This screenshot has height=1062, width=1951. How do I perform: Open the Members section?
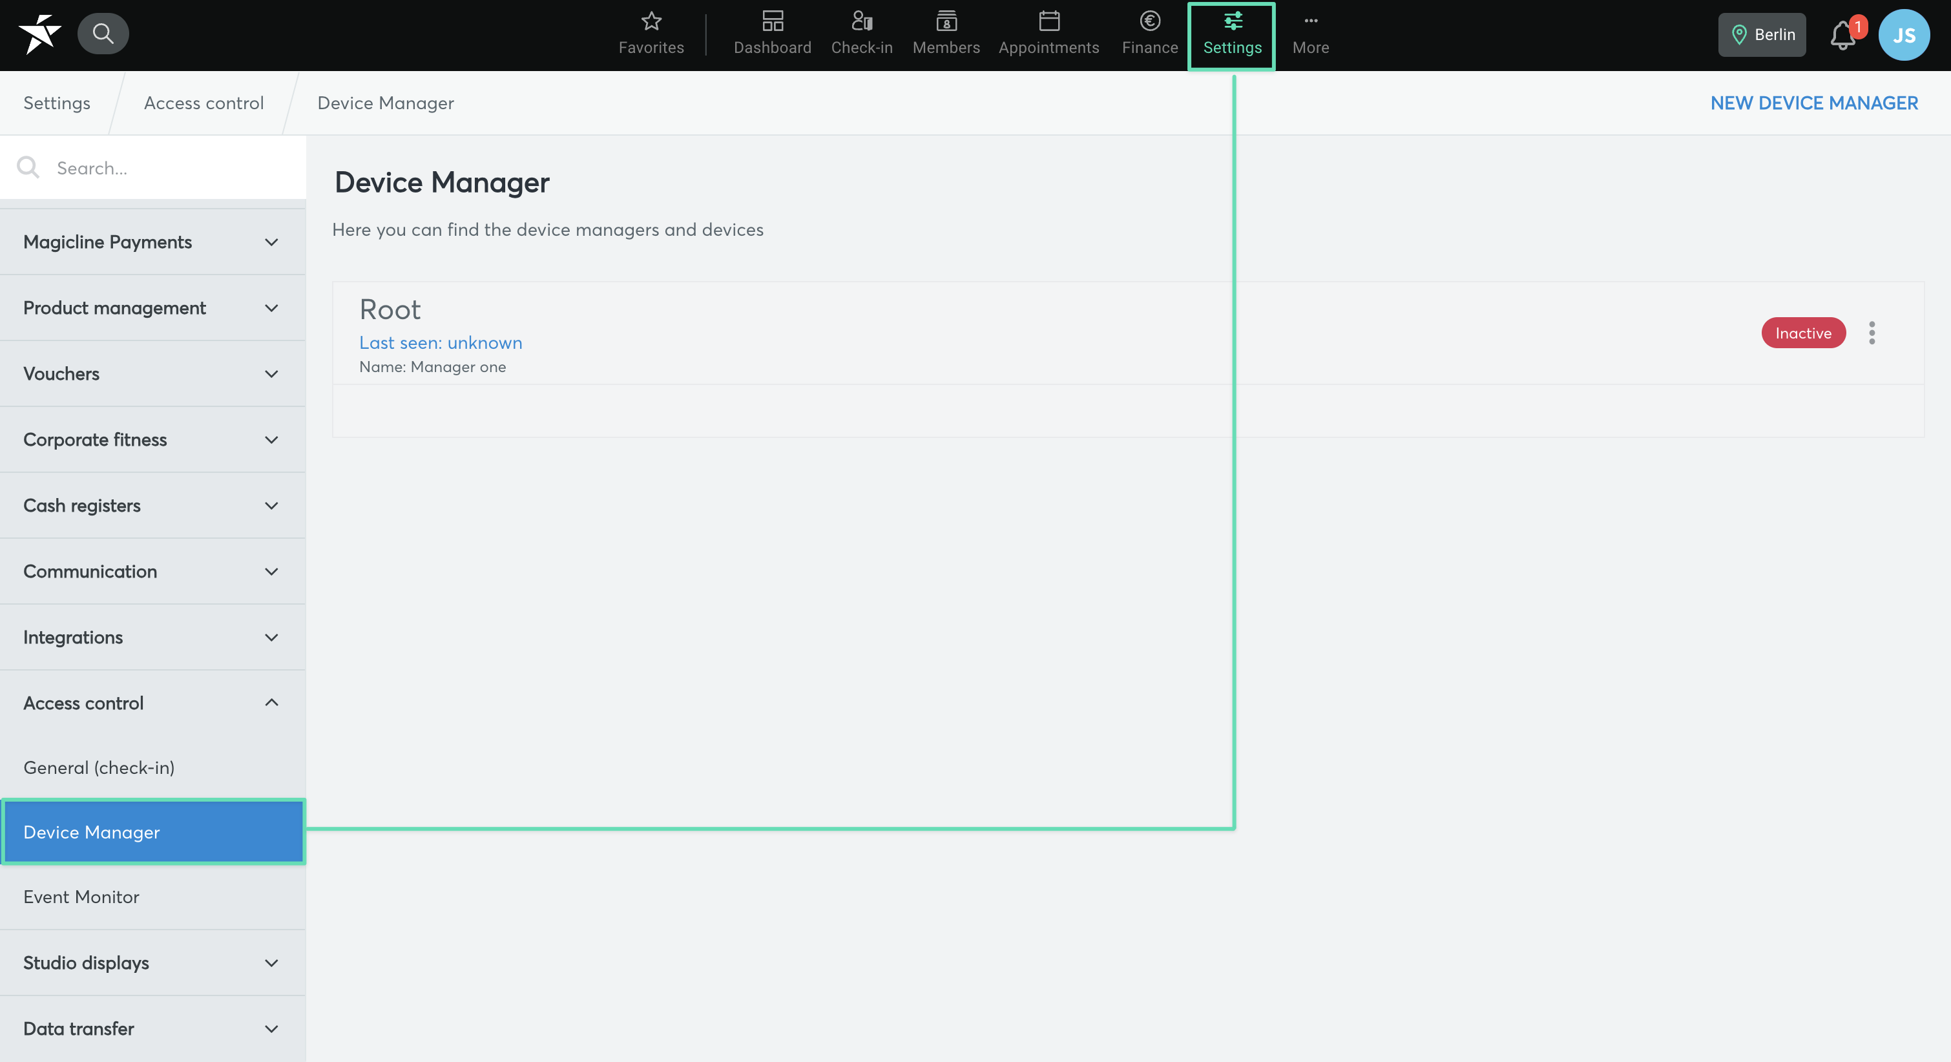945,35
